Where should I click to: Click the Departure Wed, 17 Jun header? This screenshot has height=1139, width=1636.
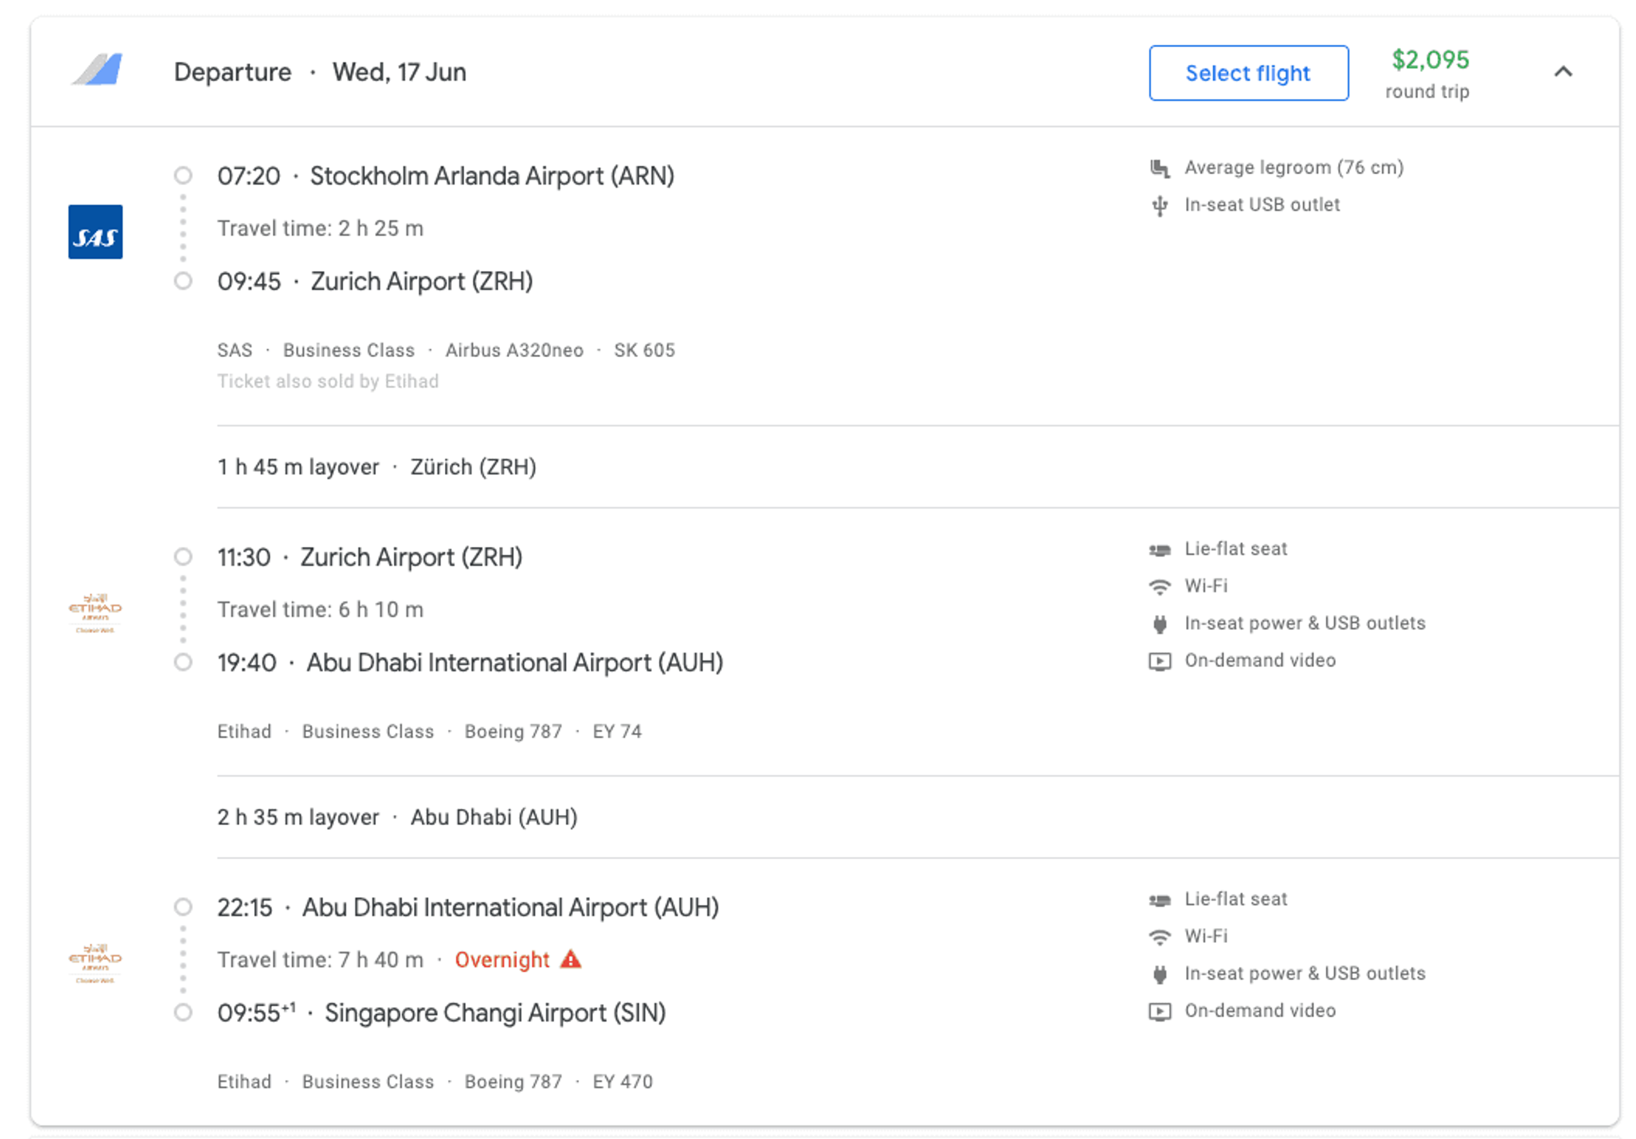point(320,72)
